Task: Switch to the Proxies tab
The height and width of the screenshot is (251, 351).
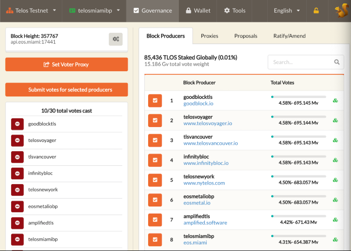Action: 210,36
